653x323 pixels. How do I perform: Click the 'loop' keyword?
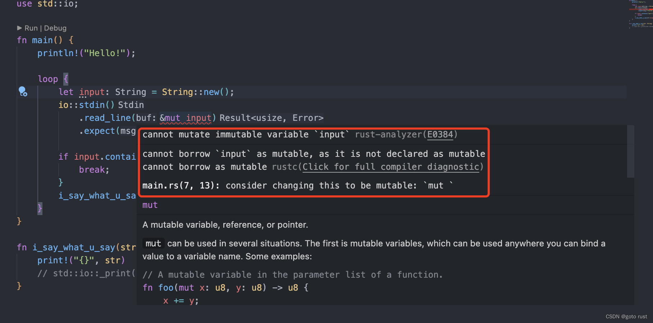tap(48, 79)
